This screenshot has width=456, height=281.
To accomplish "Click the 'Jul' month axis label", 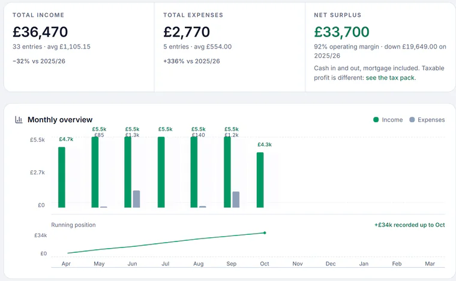I will click(x=165, y=264).
